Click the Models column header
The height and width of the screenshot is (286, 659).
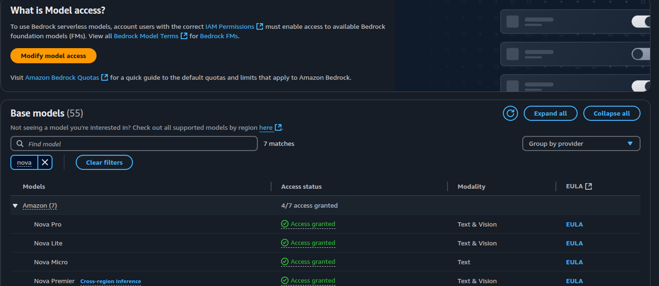coord(34,186)
